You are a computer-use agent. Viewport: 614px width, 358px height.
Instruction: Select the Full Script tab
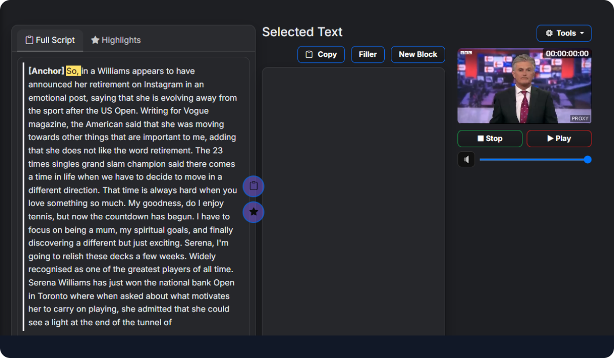[50, 40]
